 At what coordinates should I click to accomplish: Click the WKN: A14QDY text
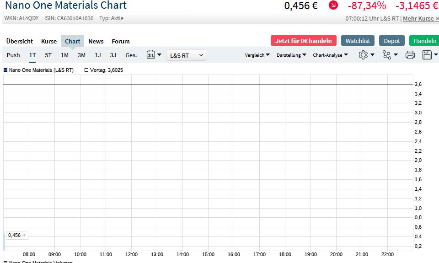point(21,18)
